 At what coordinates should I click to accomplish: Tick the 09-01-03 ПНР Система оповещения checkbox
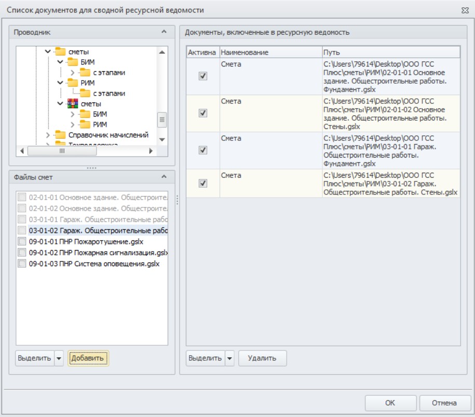tap(22, 264)
